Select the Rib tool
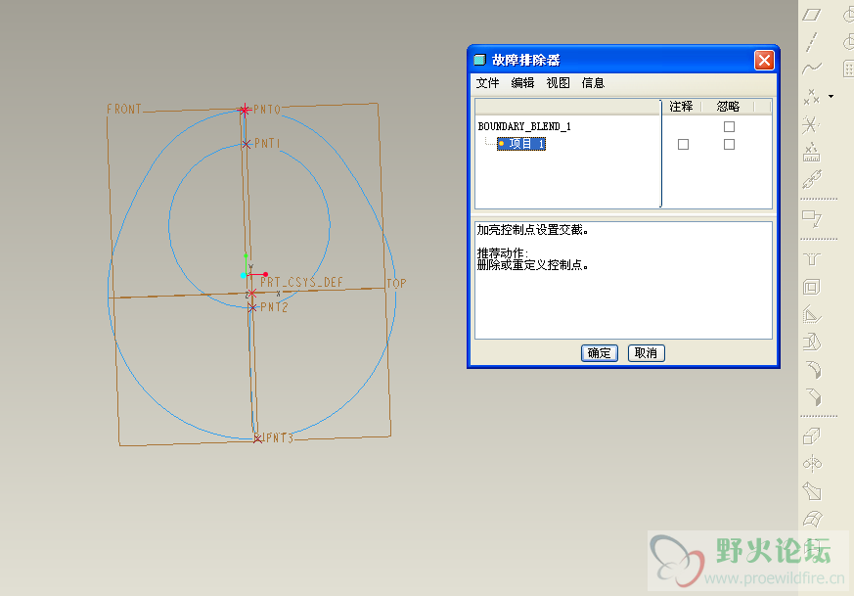 [x=812, y=314]
